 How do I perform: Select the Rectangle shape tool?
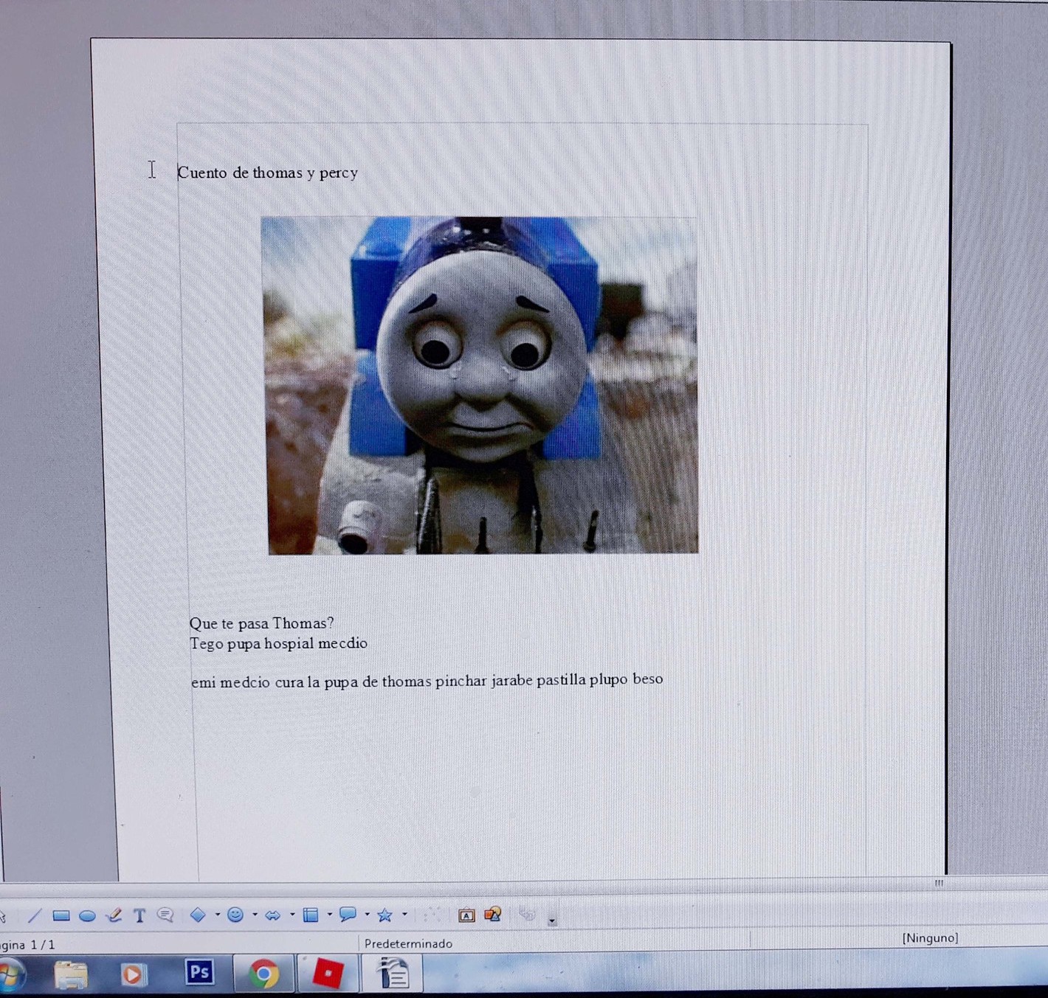tap(61, 915)
